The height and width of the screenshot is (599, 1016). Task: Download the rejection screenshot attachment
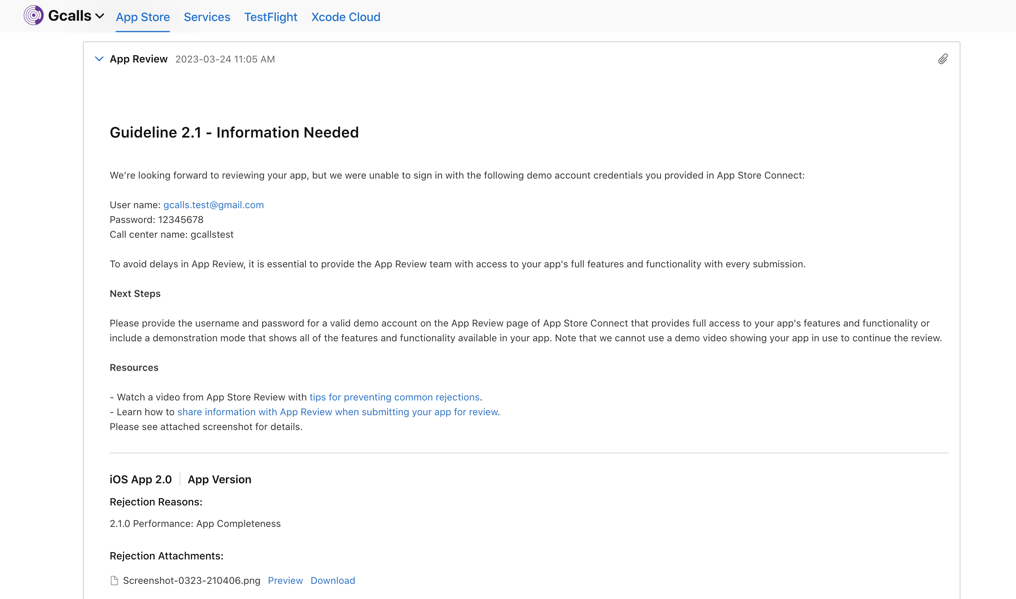point(332,581)
